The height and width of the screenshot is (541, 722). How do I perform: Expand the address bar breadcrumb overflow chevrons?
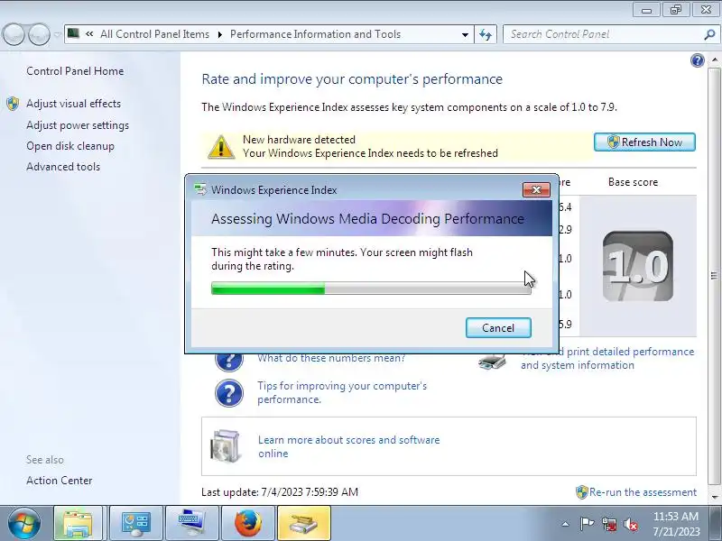click(89, 34)
